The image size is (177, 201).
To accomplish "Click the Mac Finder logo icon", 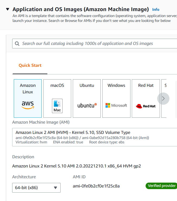I will coord(57,106).
